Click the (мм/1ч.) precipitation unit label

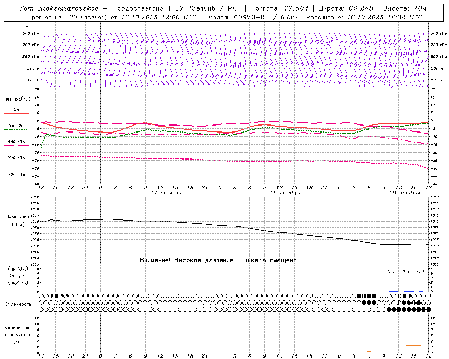tap(18, 282)
